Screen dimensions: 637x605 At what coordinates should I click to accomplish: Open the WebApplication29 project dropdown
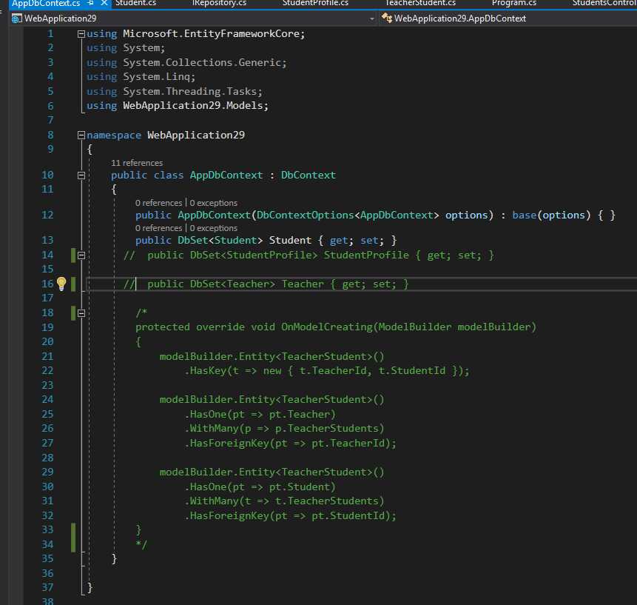(371, 19)
